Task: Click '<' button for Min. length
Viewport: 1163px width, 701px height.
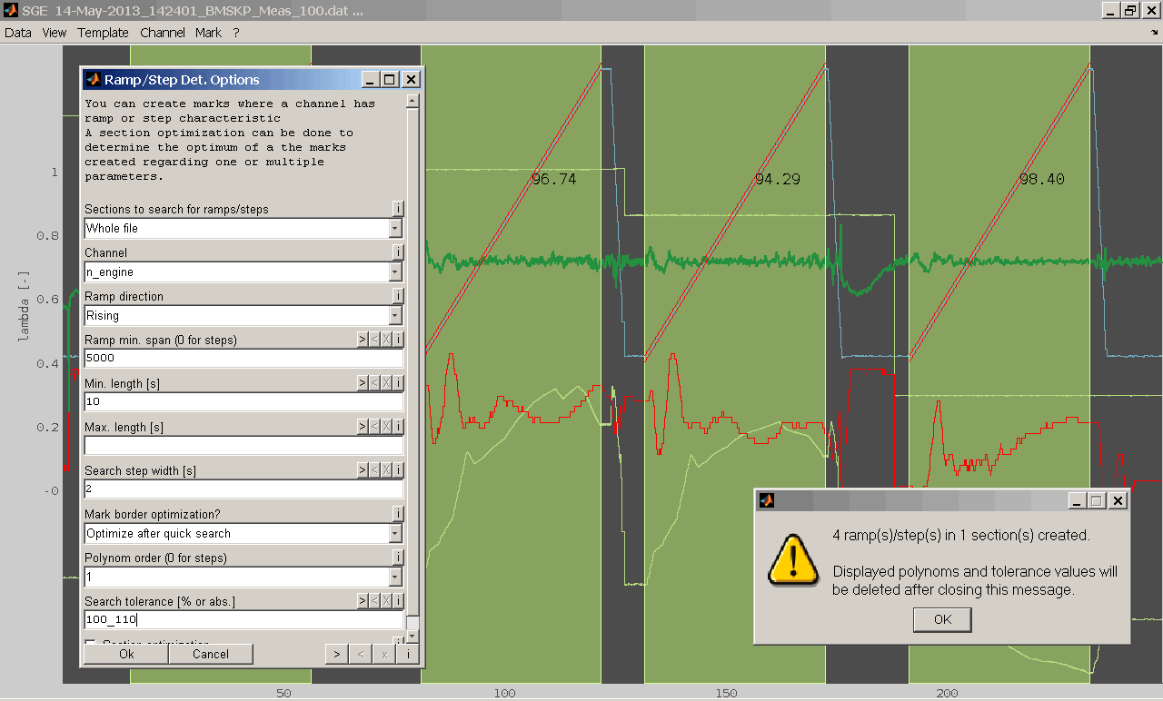Action: click(374, 383)
